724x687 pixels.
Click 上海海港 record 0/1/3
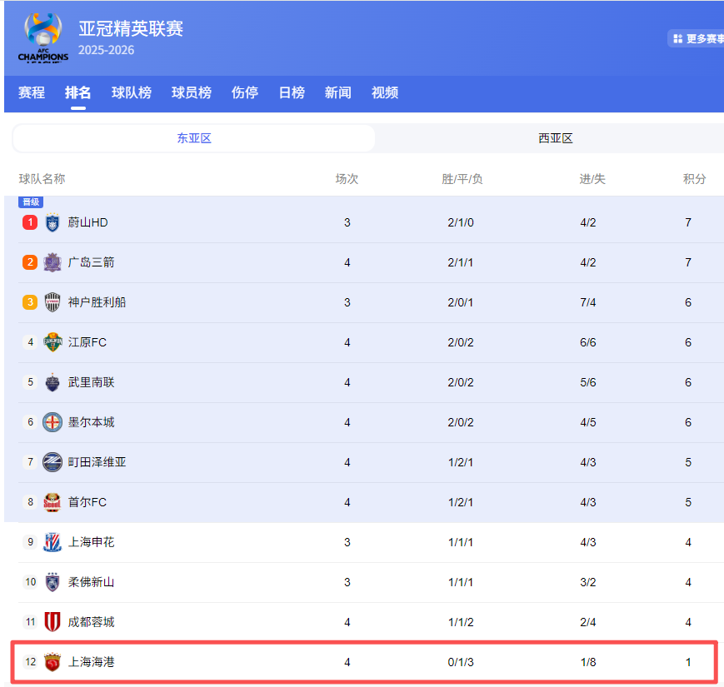[x=461, y=662]
